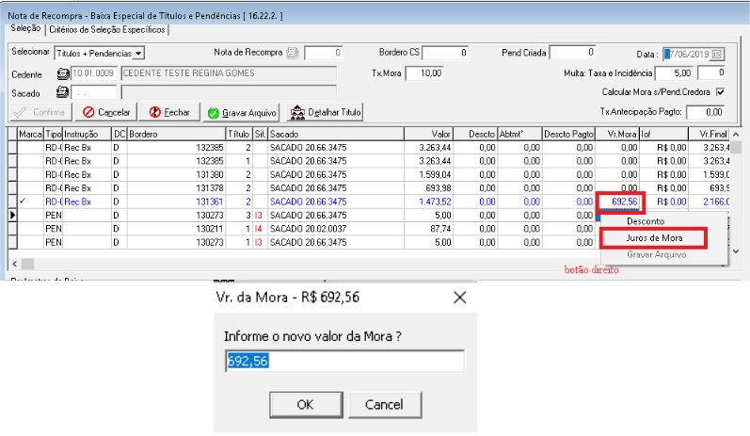The width and height of the screenshot is (750, 436).
Task: Click Cancel in the Mora dialog
Action: 383,404
